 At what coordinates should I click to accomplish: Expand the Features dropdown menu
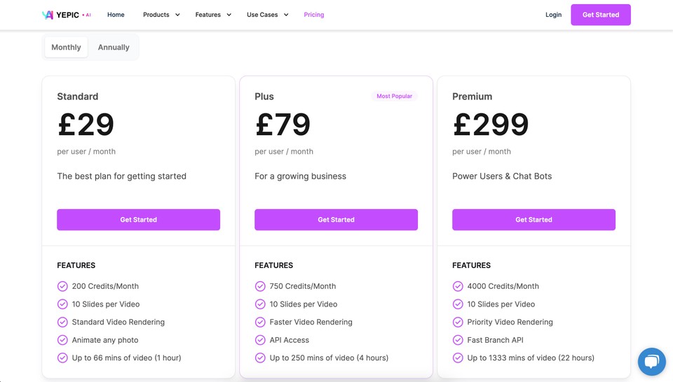coord(213,15)
